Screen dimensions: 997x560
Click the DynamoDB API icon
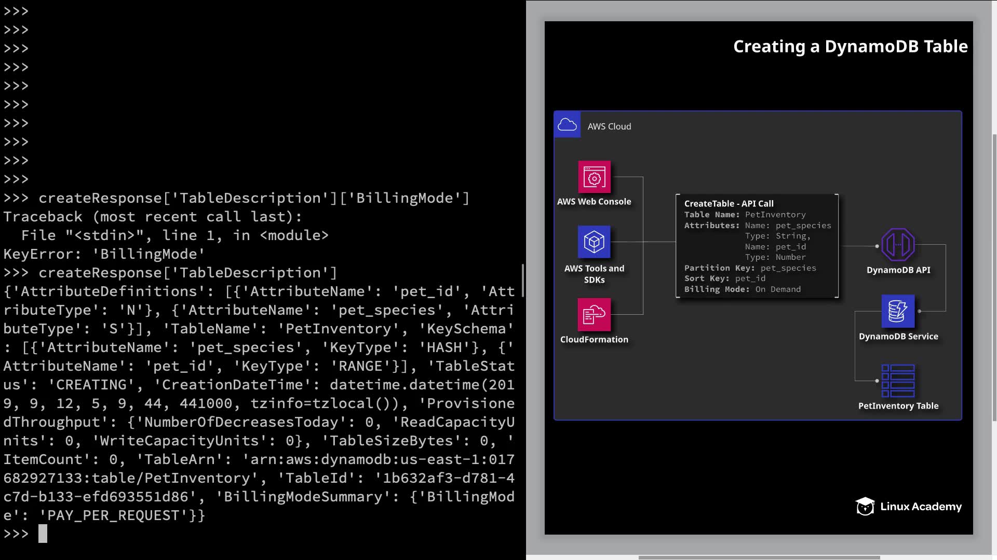pyautogui.click(x=898, y=245)
